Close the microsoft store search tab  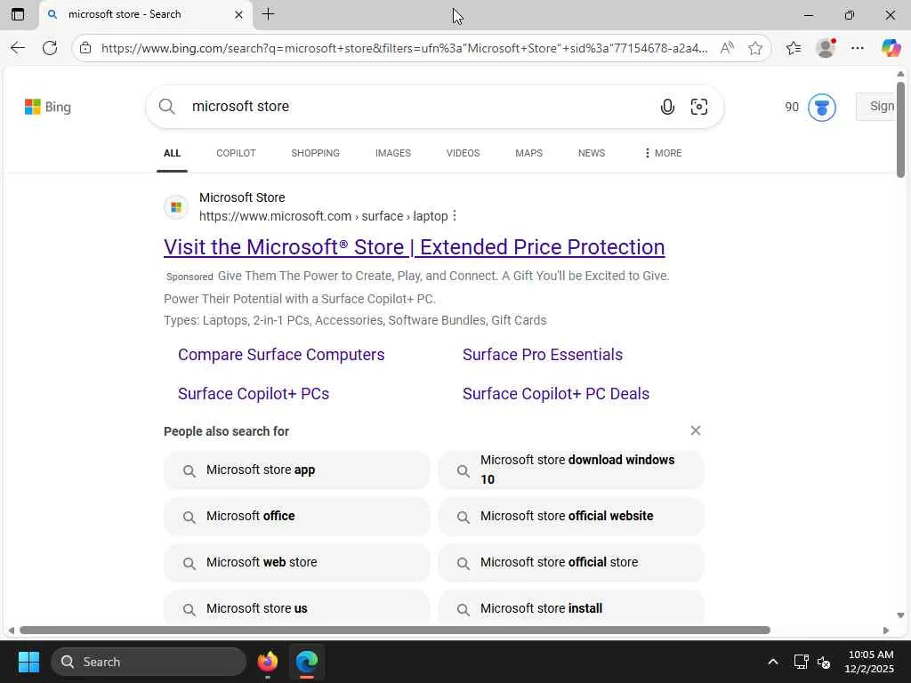pyautogui.click(x=238, y=14)
